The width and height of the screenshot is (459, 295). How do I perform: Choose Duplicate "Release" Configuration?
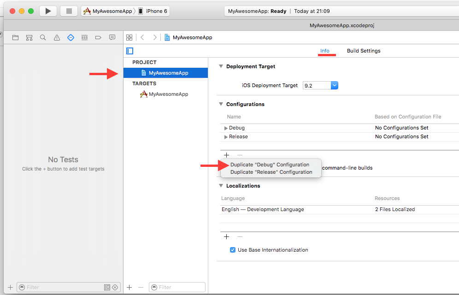[271, 172]
